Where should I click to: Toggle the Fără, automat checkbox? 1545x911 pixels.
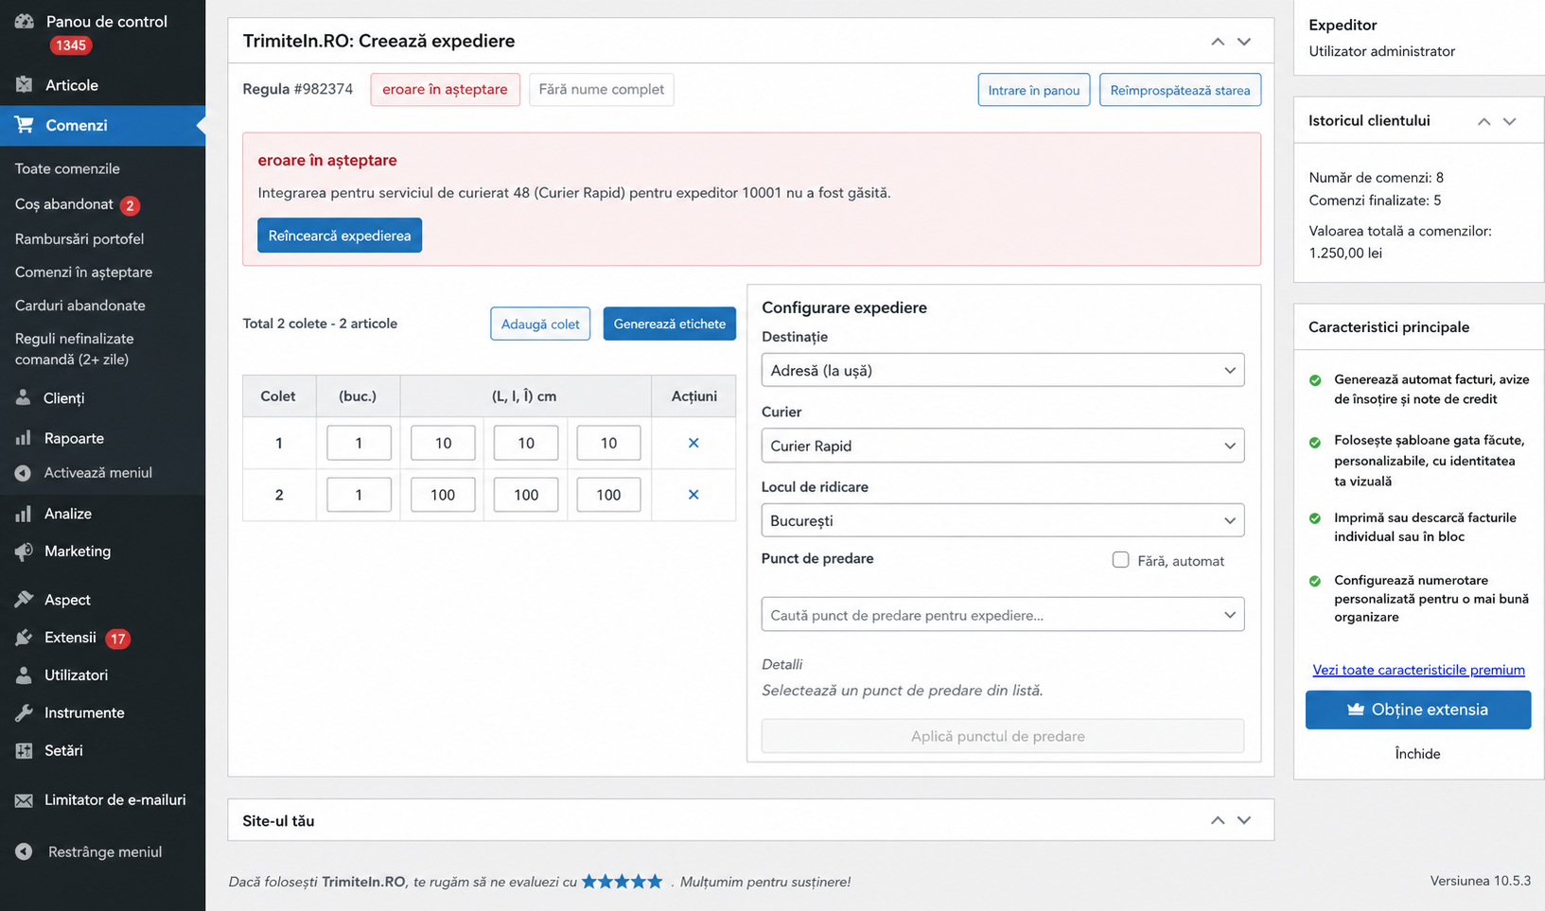tap(1120, 560)
